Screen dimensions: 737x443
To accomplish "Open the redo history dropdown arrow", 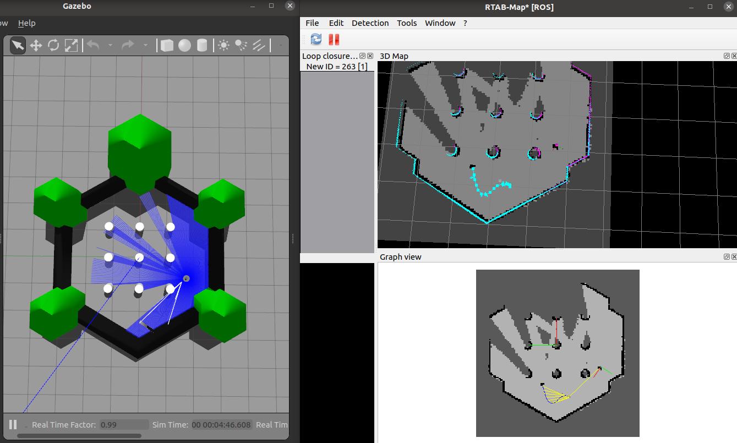I will coord(145,45).
